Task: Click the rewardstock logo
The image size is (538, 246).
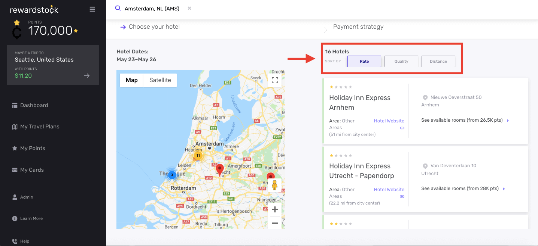Action: (34, 10)
